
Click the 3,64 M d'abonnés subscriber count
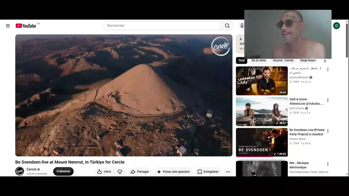tap(37, 174)
